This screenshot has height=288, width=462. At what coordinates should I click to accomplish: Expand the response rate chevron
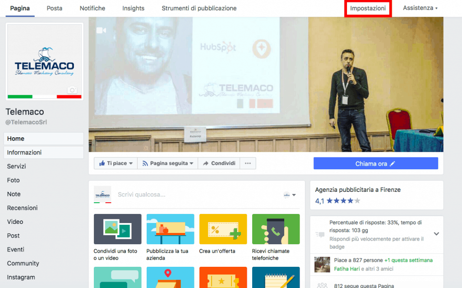436,234
